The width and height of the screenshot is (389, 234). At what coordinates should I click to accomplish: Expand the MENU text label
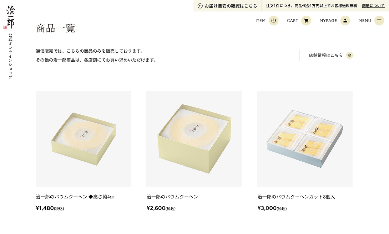point(365,21)
